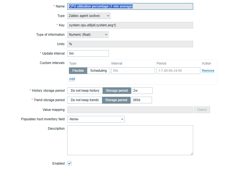
Task: Focus the Update interval field
Action: (88, 53)
